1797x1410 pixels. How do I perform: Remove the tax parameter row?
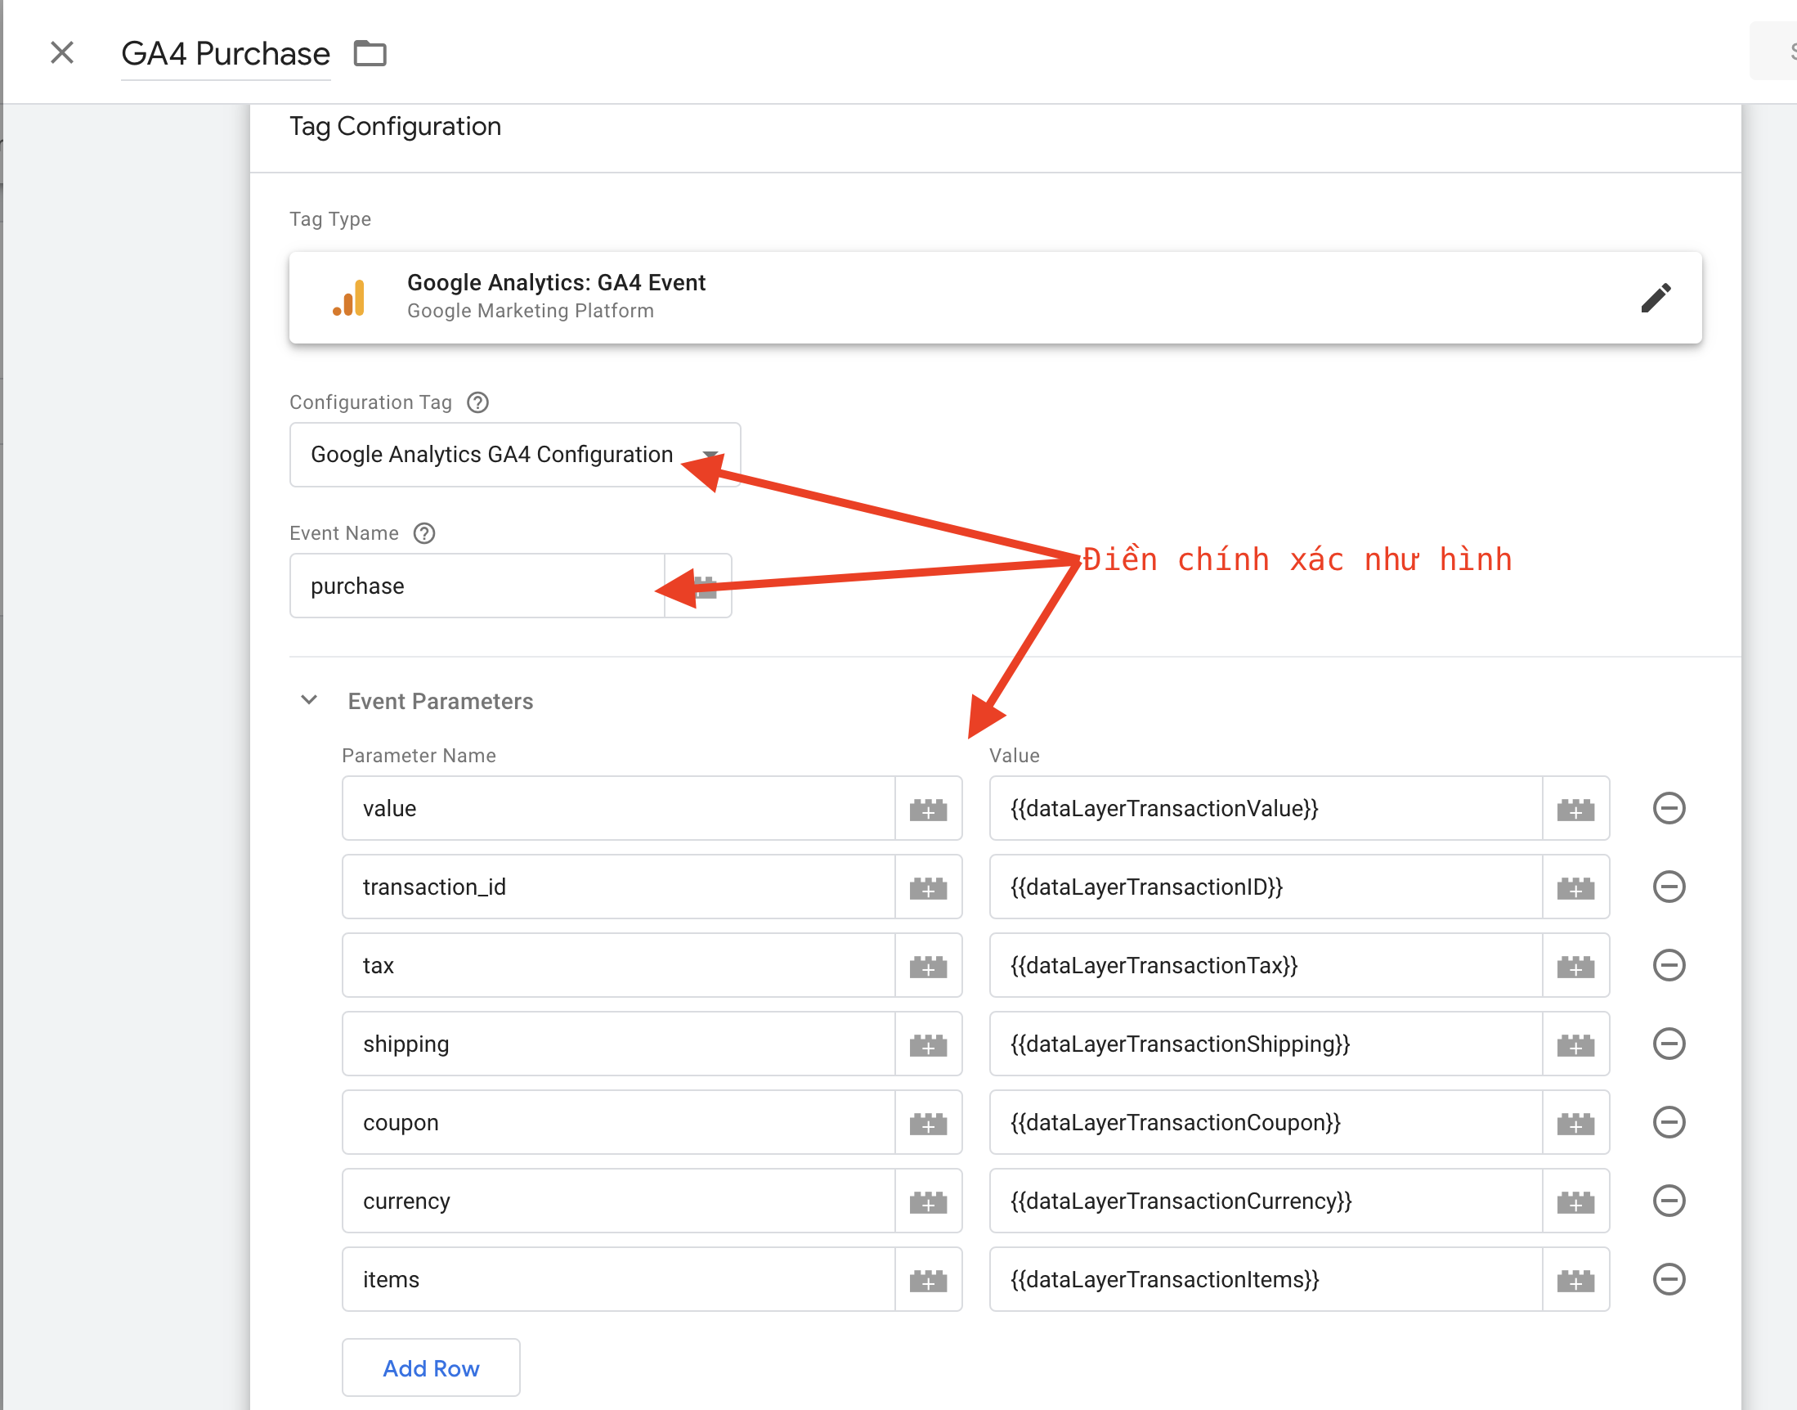(1669, 966)
